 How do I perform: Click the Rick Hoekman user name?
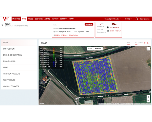click(x=144, y=19)
